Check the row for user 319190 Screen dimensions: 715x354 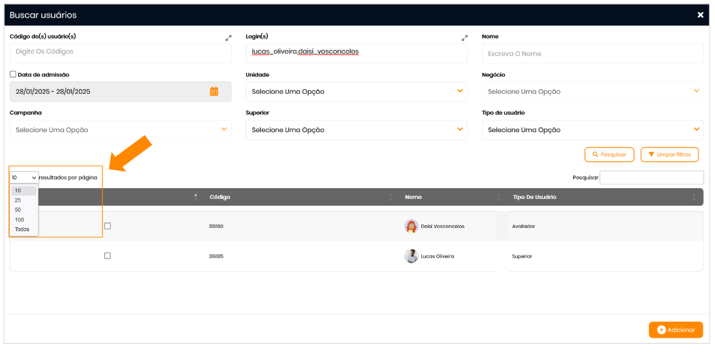pyautogui.click(x=107, y=227)
